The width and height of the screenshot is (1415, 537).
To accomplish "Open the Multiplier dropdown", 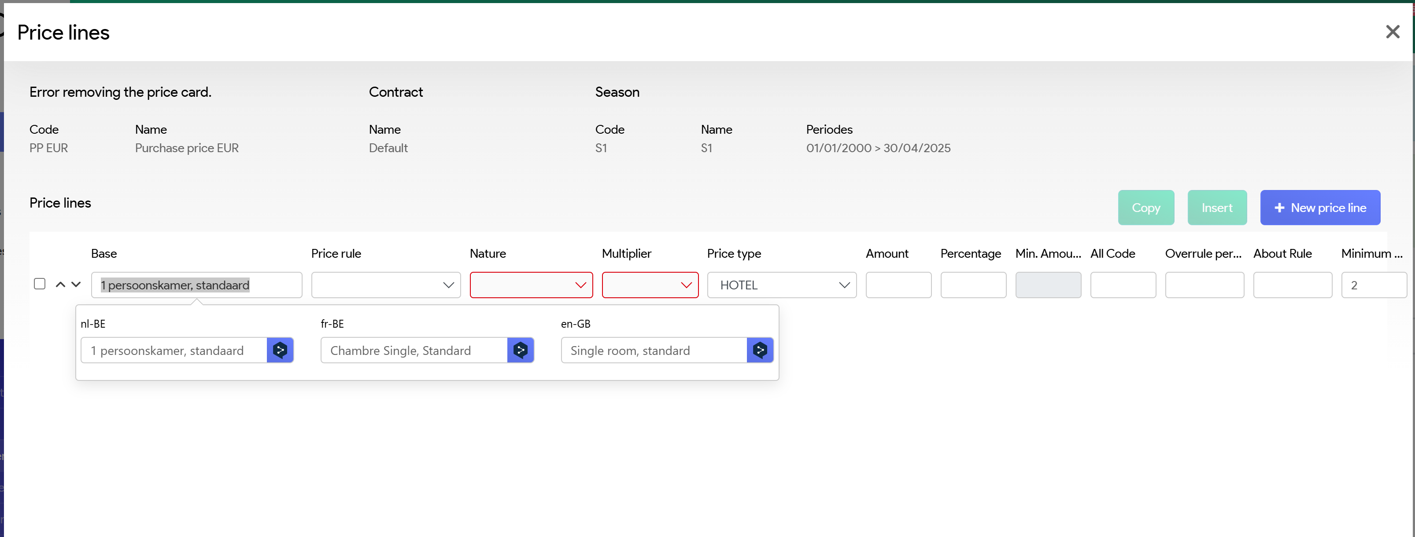I will [649, 285].
